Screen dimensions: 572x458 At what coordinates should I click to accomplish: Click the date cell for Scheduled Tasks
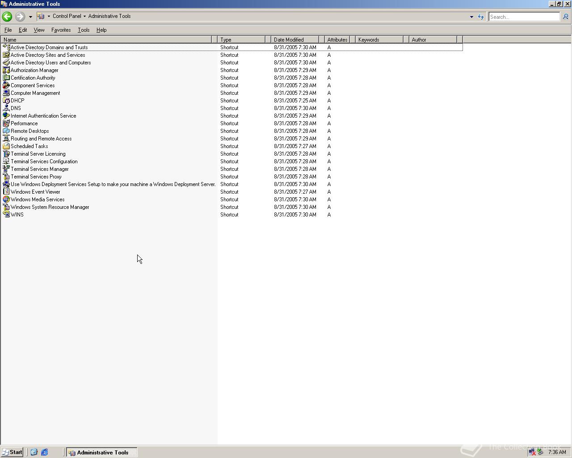(295, 146)
